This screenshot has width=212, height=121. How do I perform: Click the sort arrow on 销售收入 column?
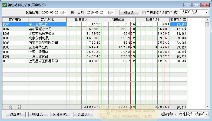tap(98, 19)
